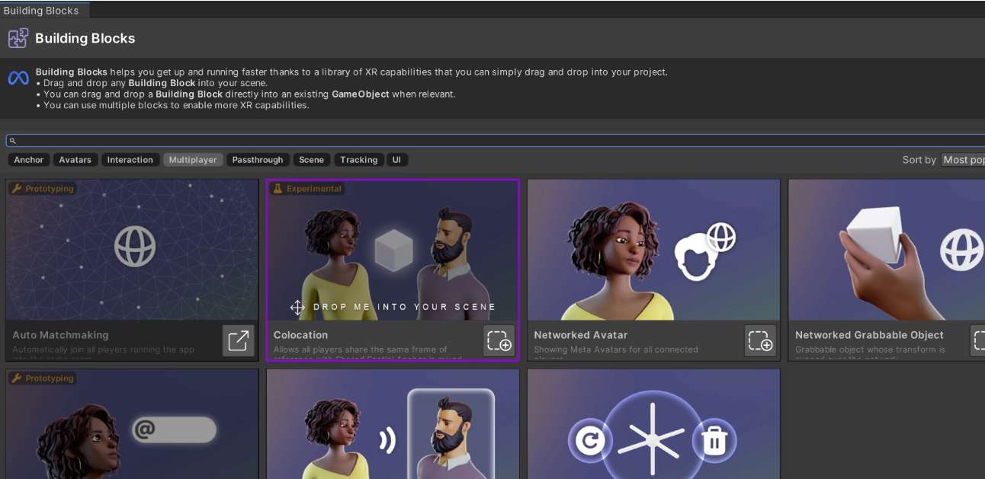
Task: Toggle the Anchor filter tag
Action: (x=29, y=160)
